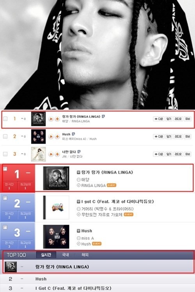Click the download button for RINGA LINGA
The width and height of the screenshot is (195, 292).
(158, 119)
